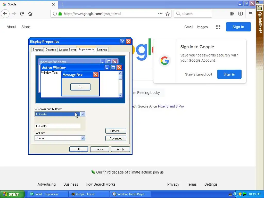Click OK in the Message Box preview
The height and width of the screenshot is (198, 264).
tap(80, 87)
